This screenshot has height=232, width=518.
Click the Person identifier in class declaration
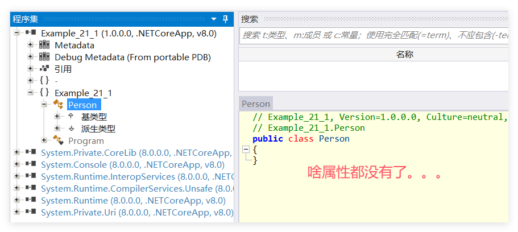tap(334, 139)
